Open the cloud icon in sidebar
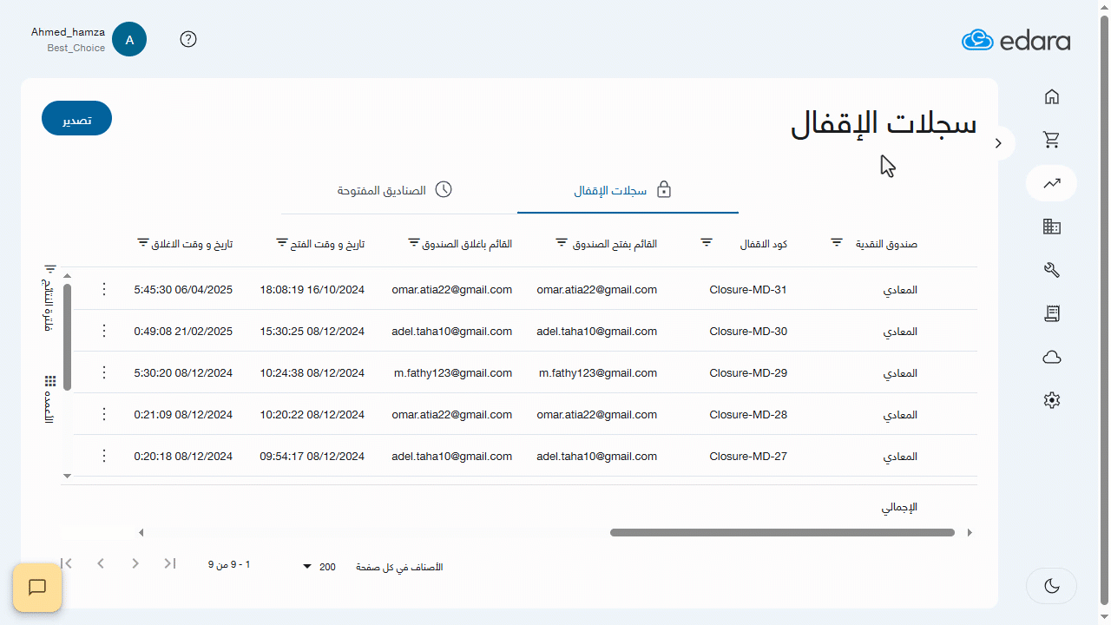Viewport: 1111px width, 625px height. (x=1051, y=357)
